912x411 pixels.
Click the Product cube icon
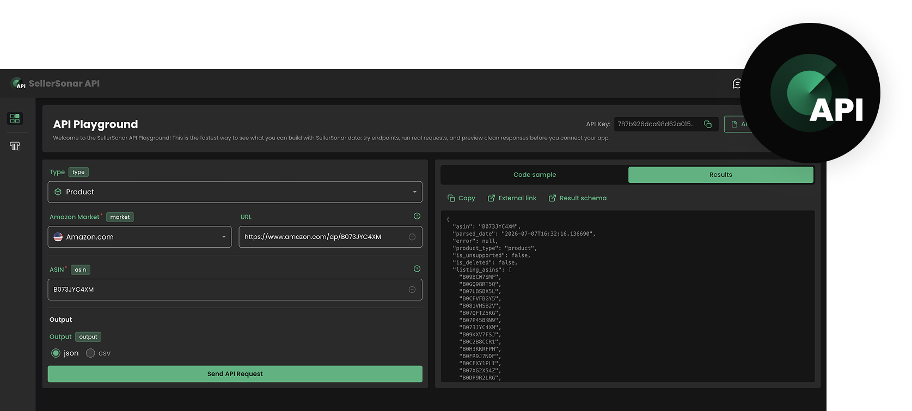tap(58, 192)
